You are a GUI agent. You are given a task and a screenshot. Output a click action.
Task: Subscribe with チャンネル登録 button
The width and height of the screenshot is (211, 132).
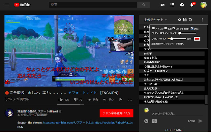pos(116,113)
